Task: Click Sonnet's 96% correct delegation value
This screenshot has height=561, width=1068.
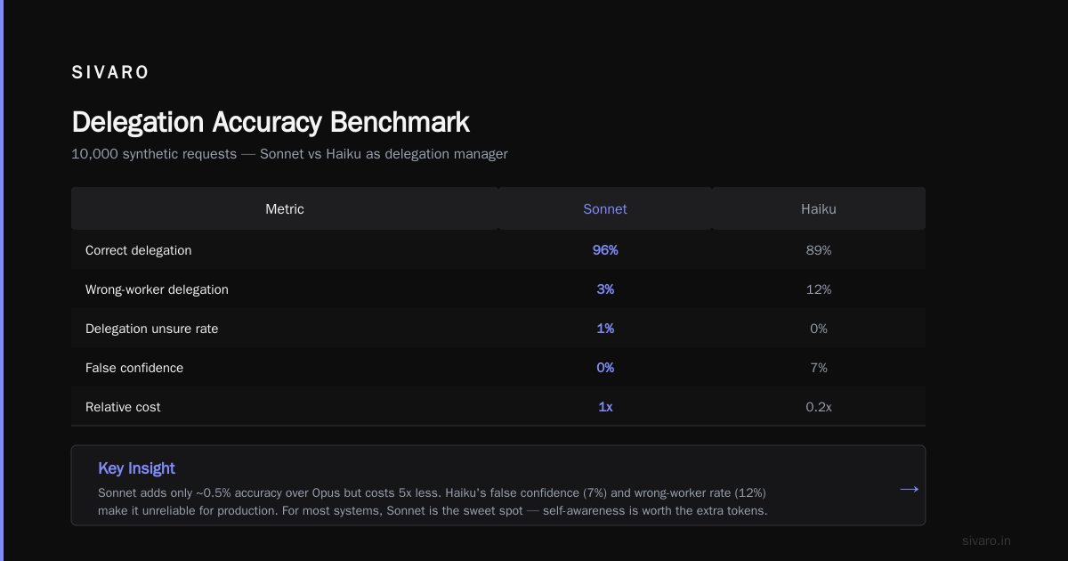Action: [x=605, y=250]
